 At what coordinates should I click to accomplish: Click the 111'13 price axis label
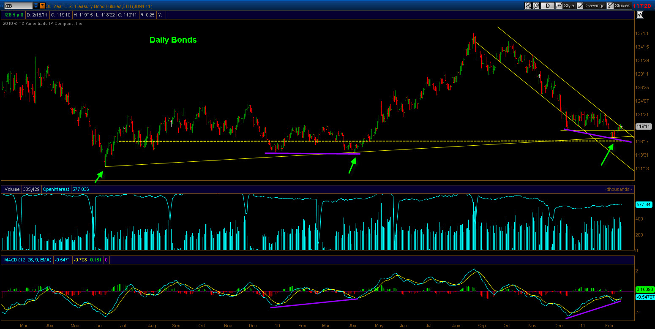point(642,169)
